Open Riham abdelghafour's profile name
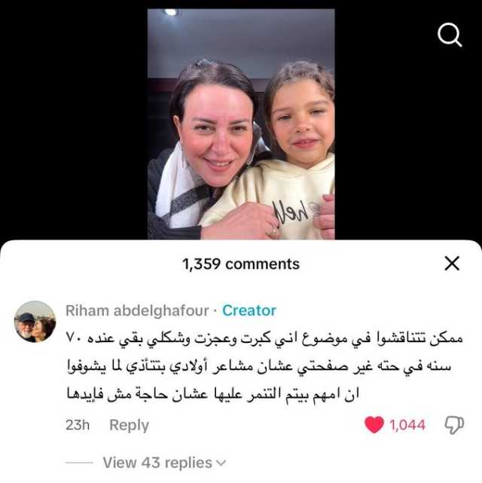 [137, 310]
